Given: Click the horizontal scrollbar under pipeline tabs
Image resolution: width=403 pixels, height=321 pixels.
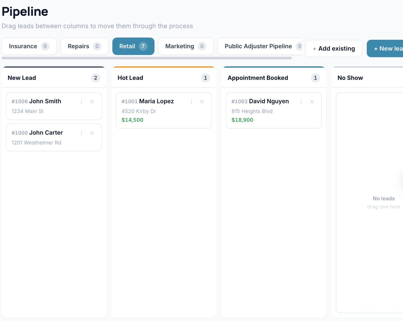Looking at the screenshot, I should pyautogui.click(x=147, y=58).
